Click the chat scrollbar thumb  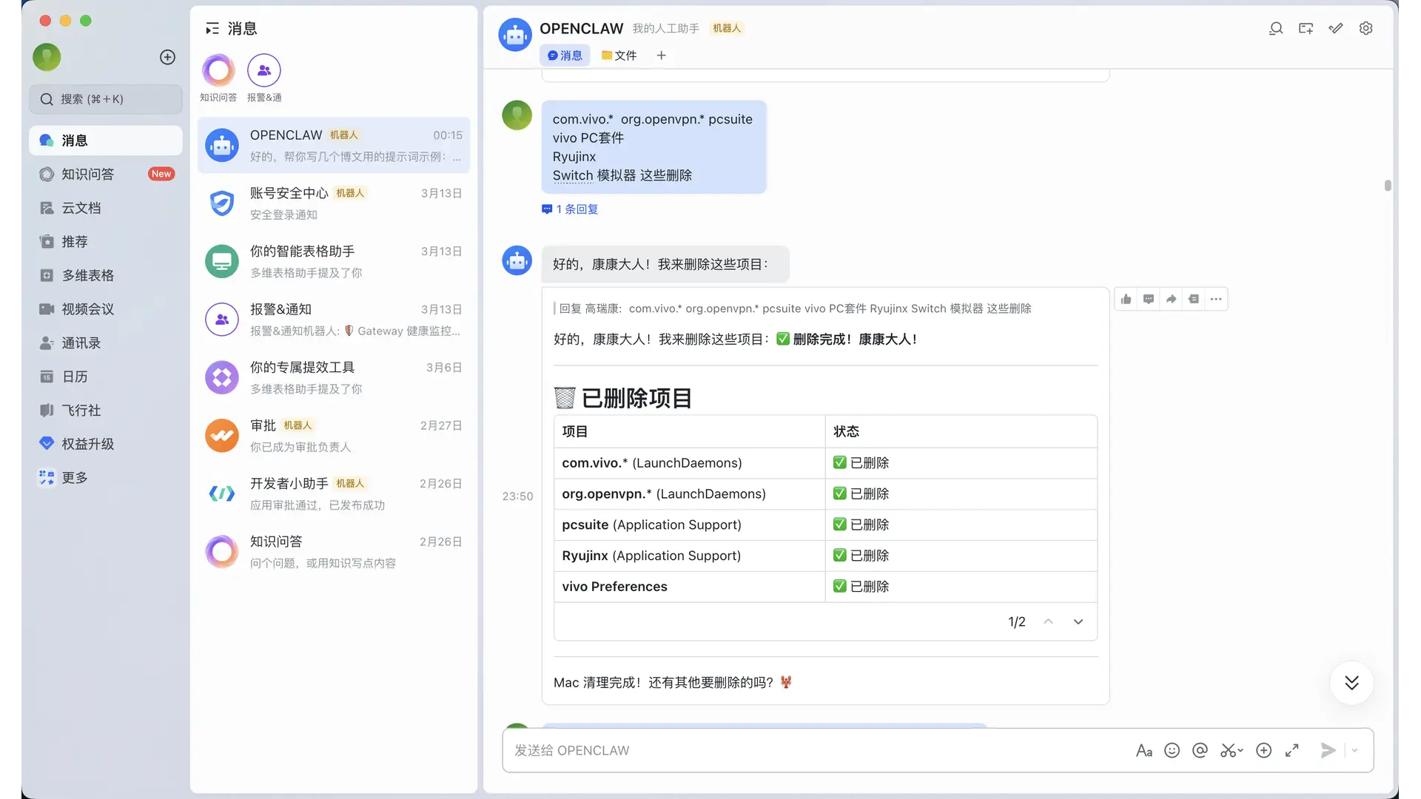pyautogui.click(x=1388, y=185)
